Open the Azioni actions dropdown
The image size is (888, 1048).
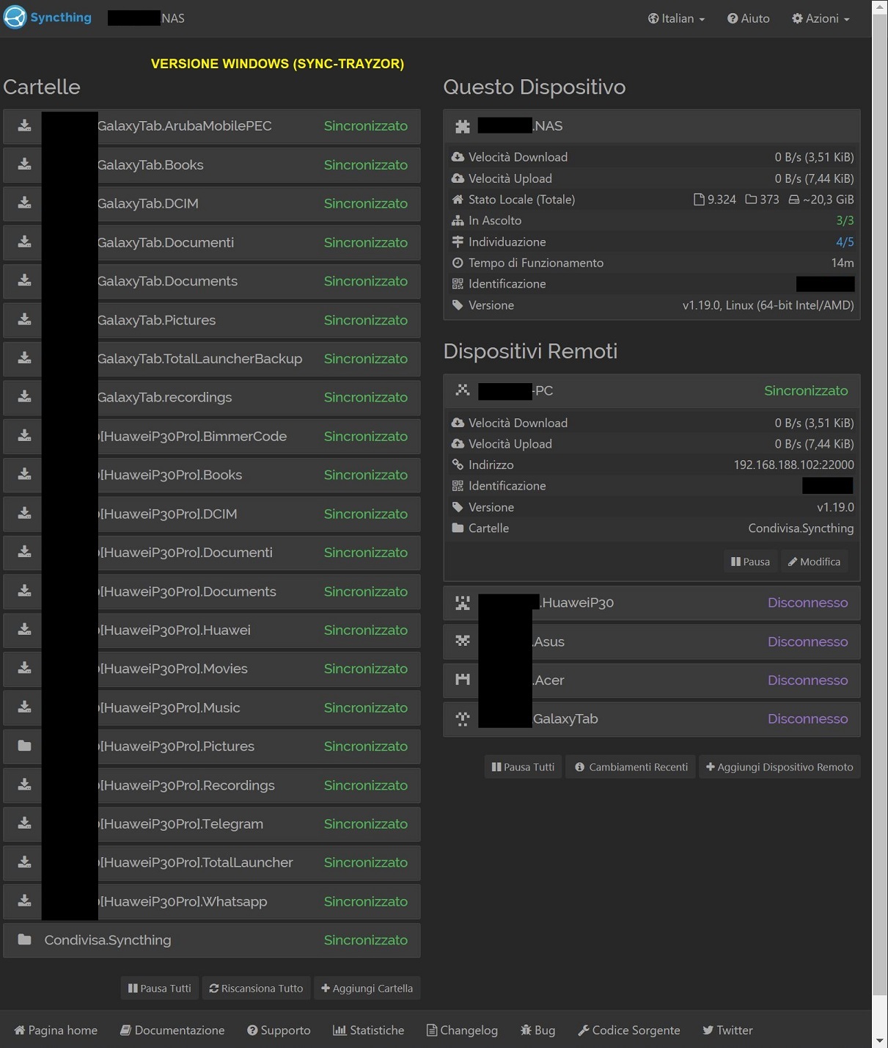(821, 18)
